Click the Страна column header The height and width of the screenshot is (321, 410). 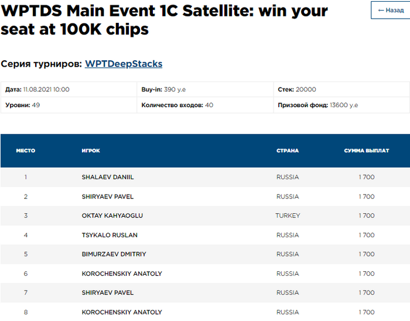(288, 151)
